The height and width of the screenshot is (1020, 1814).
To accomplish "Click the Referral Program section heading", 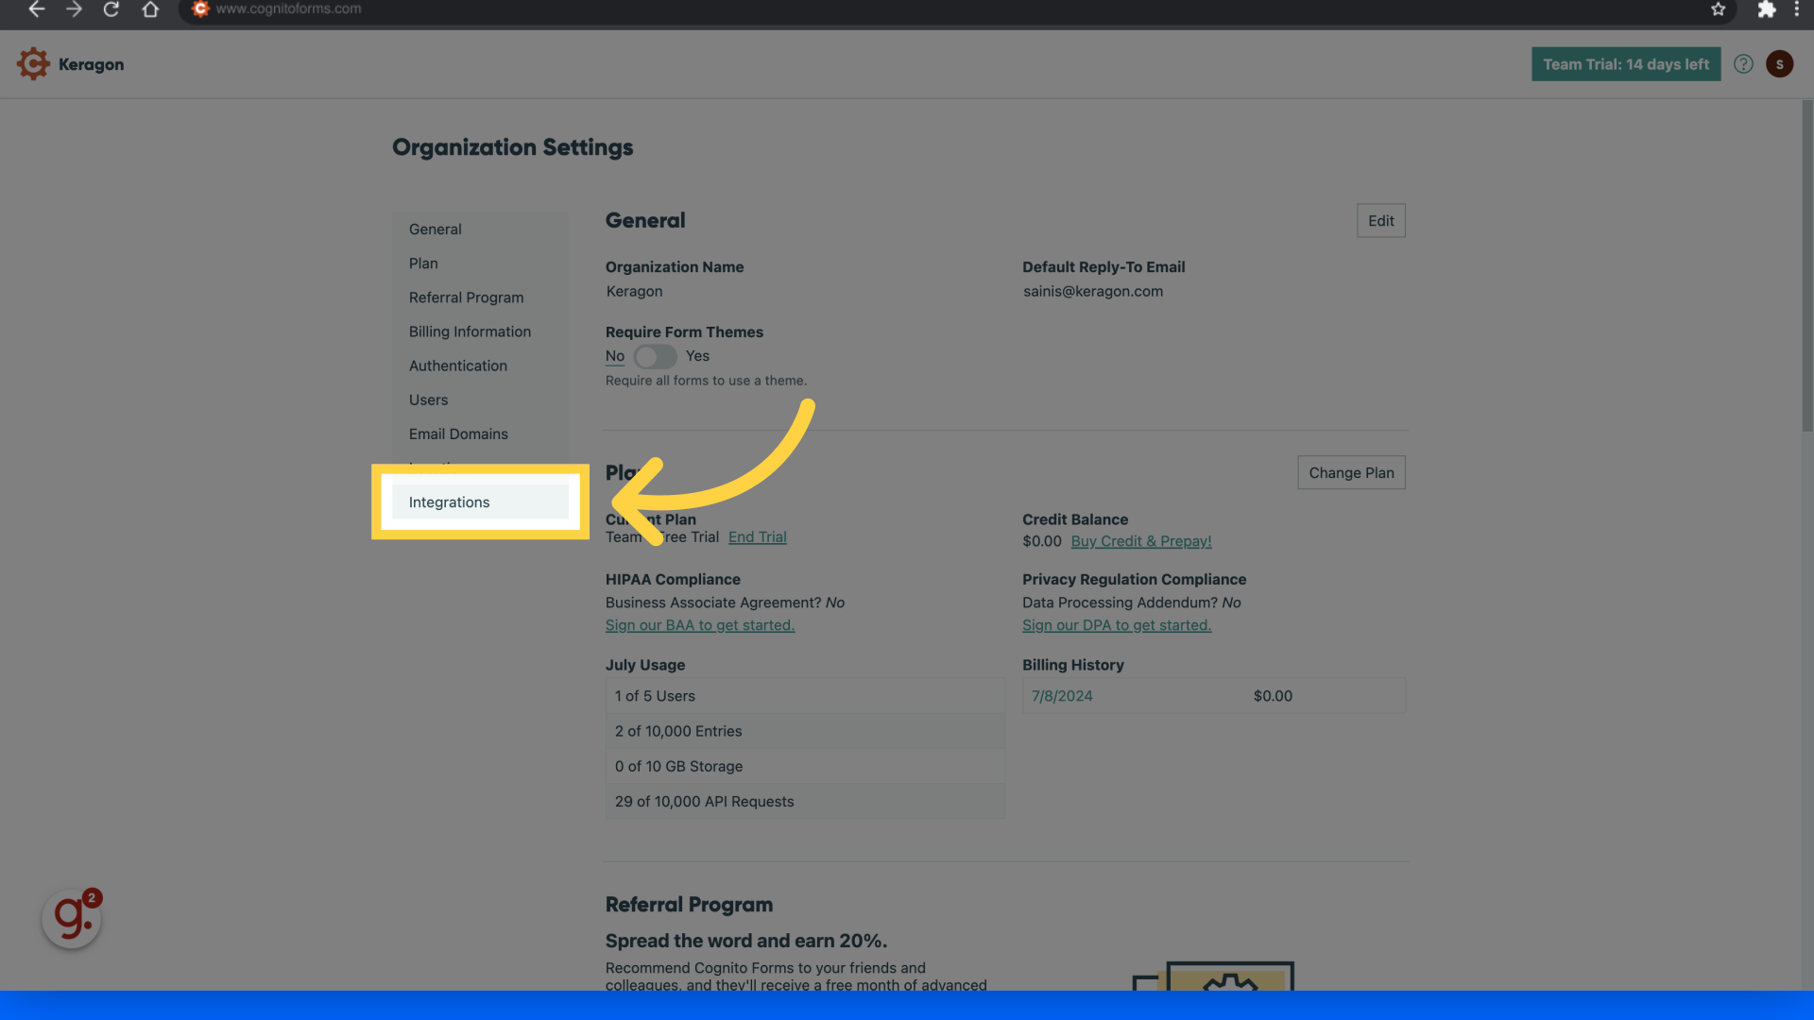I will tap(689, 905).
